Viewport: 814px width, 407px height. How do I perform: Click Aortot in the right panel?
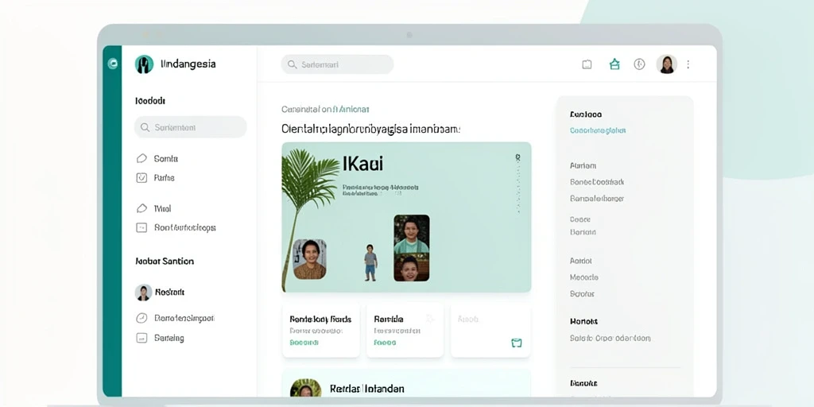point(581,261)
